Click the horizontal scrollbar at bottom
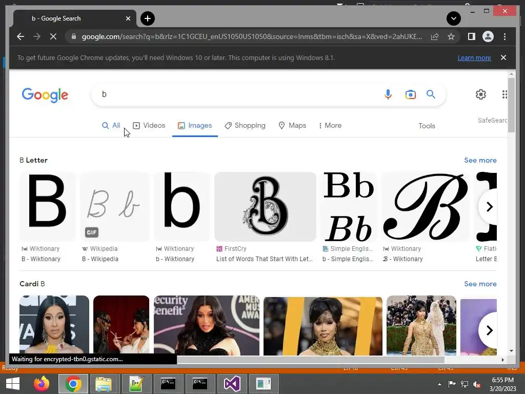The image size is (525, 394). point(310,360)
